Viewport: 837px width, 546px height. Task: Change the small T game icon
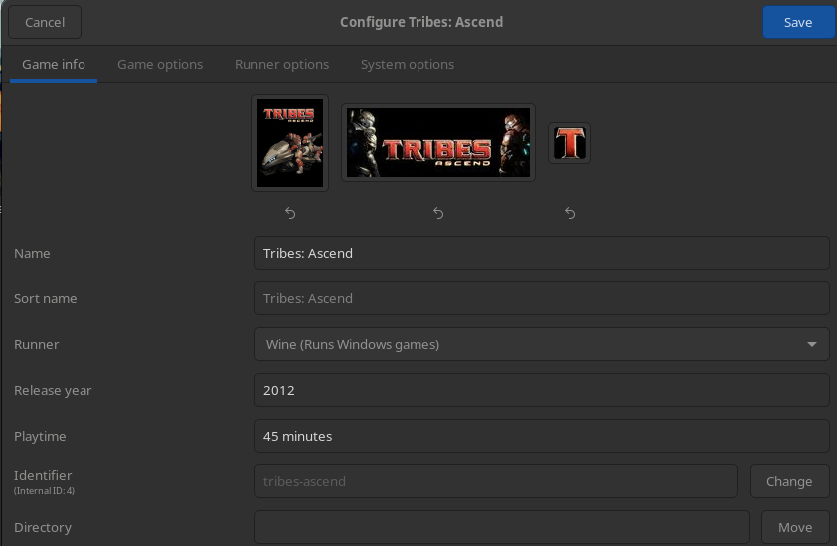pyautogui.click(x=570, y=143)
